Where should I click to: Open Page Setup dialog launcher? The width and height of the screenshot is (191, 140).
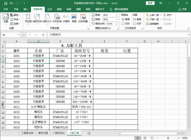coord(88,29)
